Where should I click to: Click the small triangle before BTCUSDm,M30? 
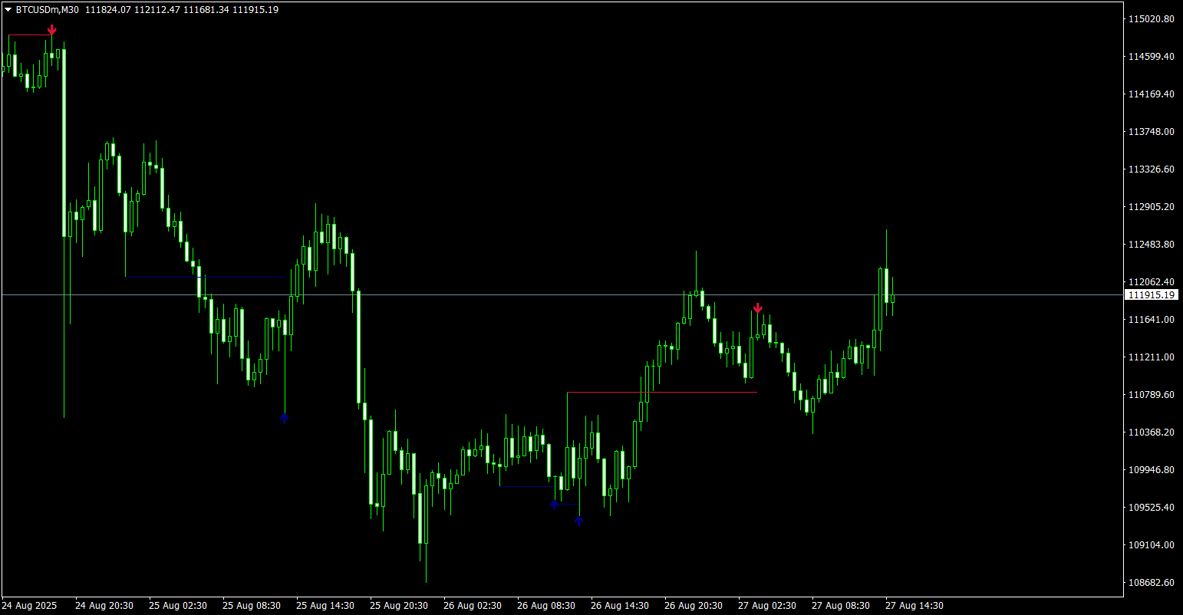(x=8, y=10)
